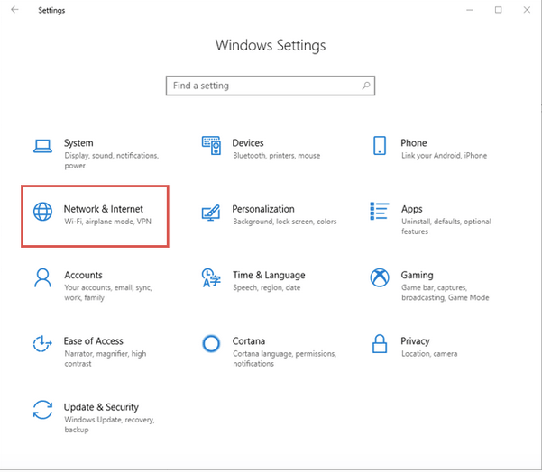Click 'Bluetooth, printers, mouse' description
This screenshot has width=542, height=472.
pyautogui.click(x=277, y=156)
